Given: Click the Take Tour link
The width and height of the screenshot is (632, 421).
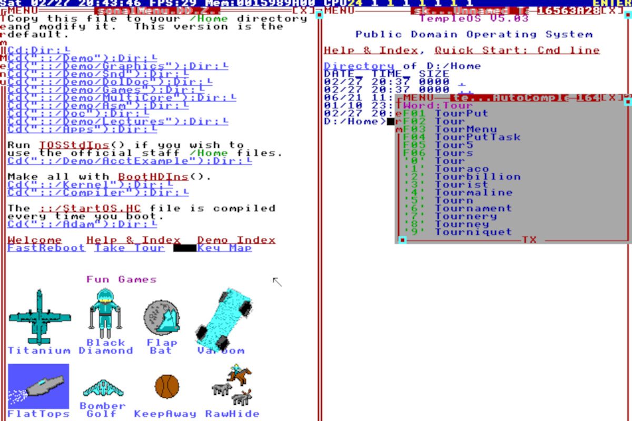Looking at the screenshot, I should pos(130,248).
